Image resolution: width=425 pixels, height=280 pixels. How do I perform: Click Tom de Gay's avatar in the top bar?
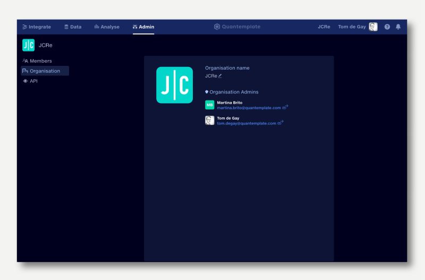373,27
